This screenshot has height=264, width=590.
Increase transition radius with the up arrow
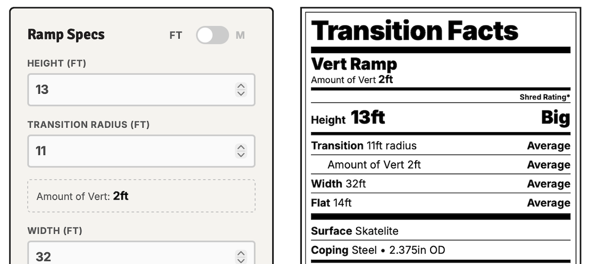pos(241,147)
